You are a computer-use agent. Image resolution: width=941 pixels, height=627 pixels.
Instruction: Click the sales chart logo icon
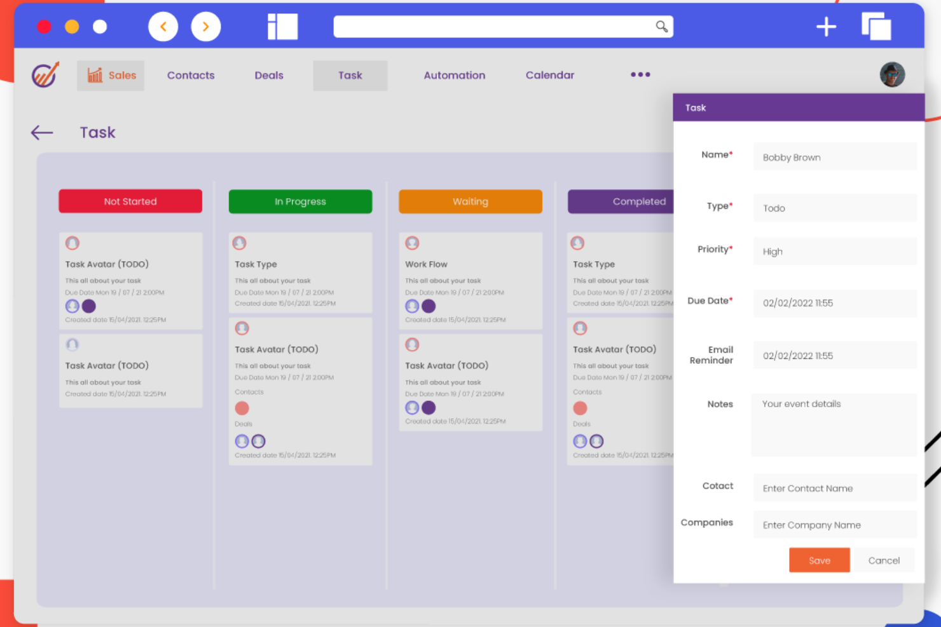coord(43,74)
